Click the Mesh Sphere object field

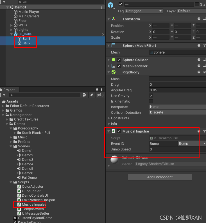coord(177,52)
